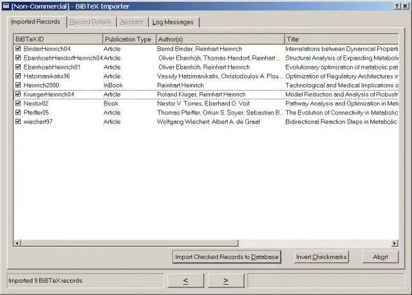
Task: Click title Optimization of Regulatory Architectures
Action: pyautogui.click(x=342, y=76)
